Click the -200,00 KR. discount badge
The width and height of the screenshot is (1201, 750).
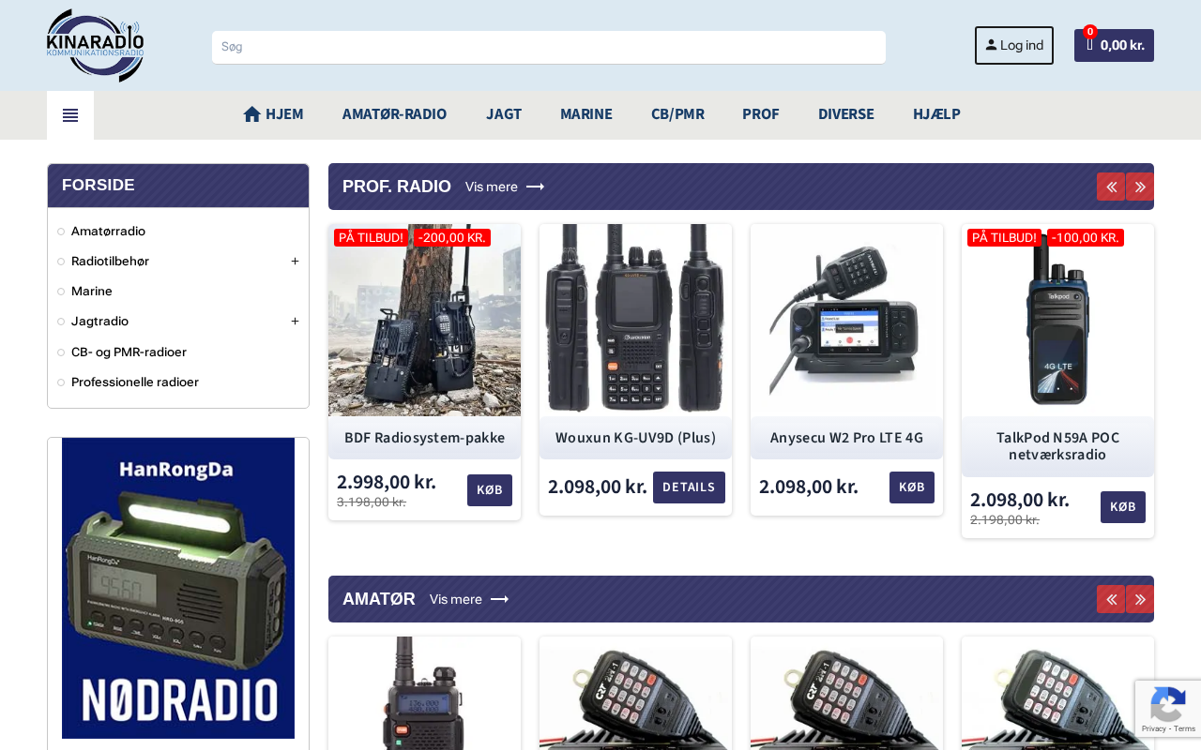point(452,237)
